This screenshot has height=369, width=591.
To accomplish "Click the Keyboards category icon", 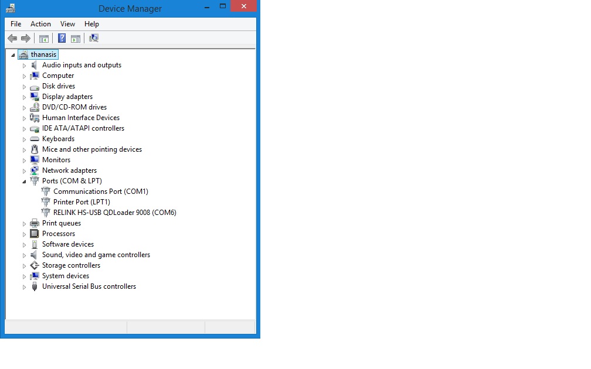I will [x=35, y=139].
